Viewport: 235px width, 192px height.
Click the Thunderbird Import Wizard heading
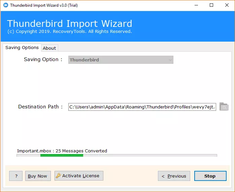tap(69, 23)
